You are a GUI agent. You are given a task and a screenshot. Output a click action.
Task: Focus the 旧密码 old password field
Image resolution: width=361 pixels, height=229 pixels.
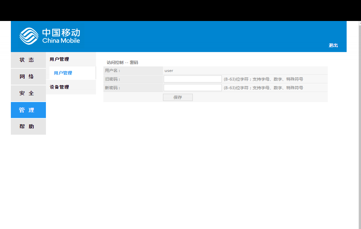tap(192, 79)
